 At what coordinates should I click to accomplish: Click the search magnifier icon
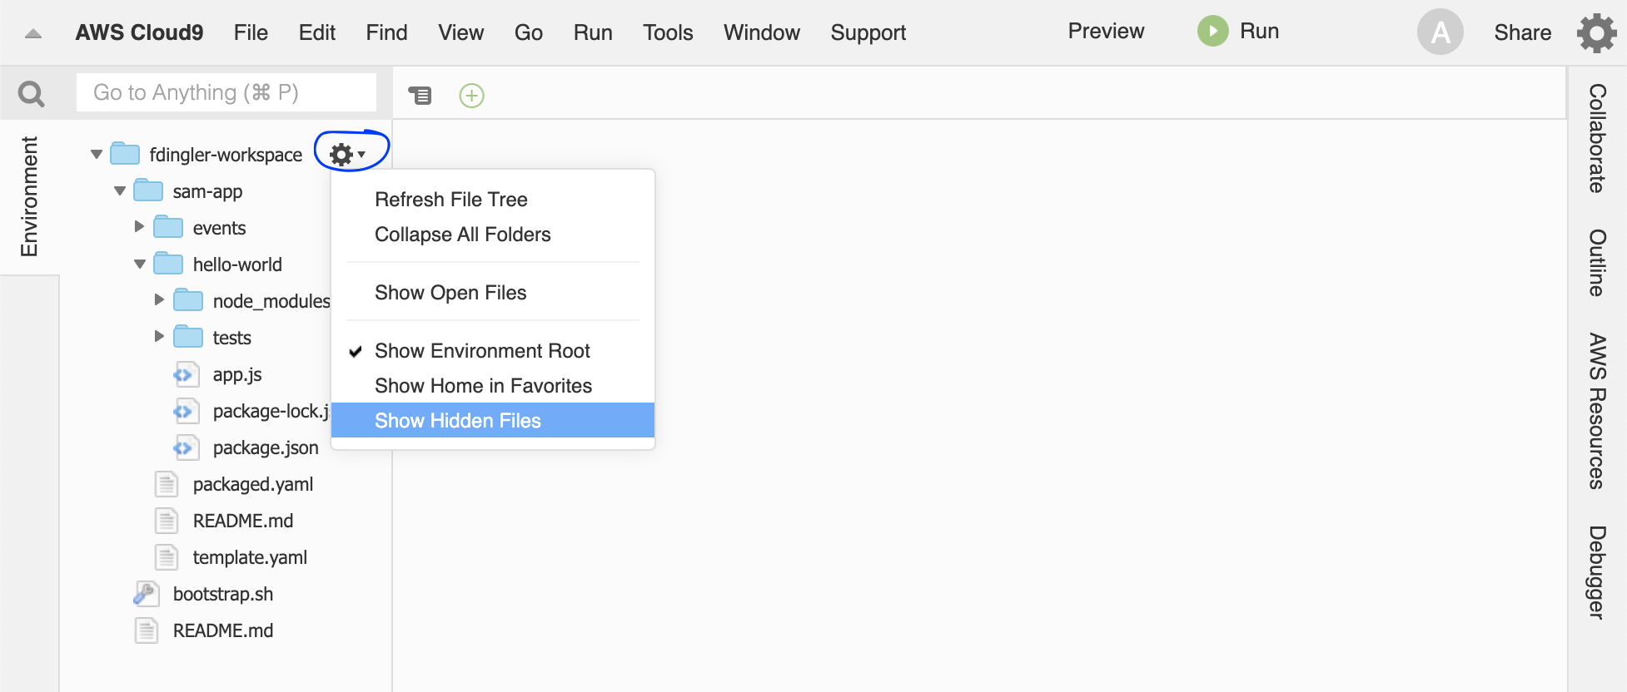32,94
